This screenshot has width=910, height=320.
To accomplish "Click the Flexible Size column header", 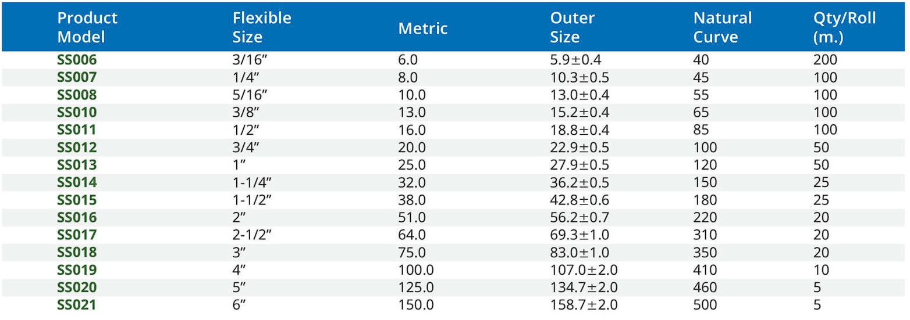I will coord(262,27).
